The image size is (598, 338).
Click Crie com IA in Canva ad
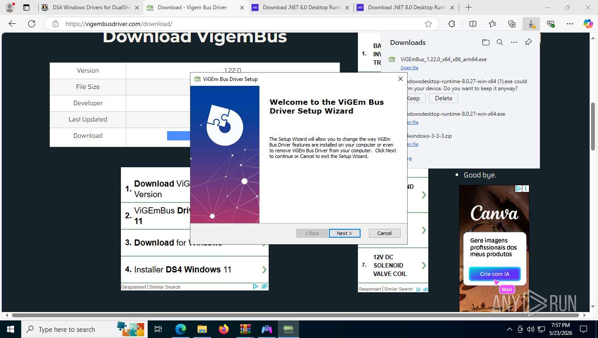click(494, 274)
